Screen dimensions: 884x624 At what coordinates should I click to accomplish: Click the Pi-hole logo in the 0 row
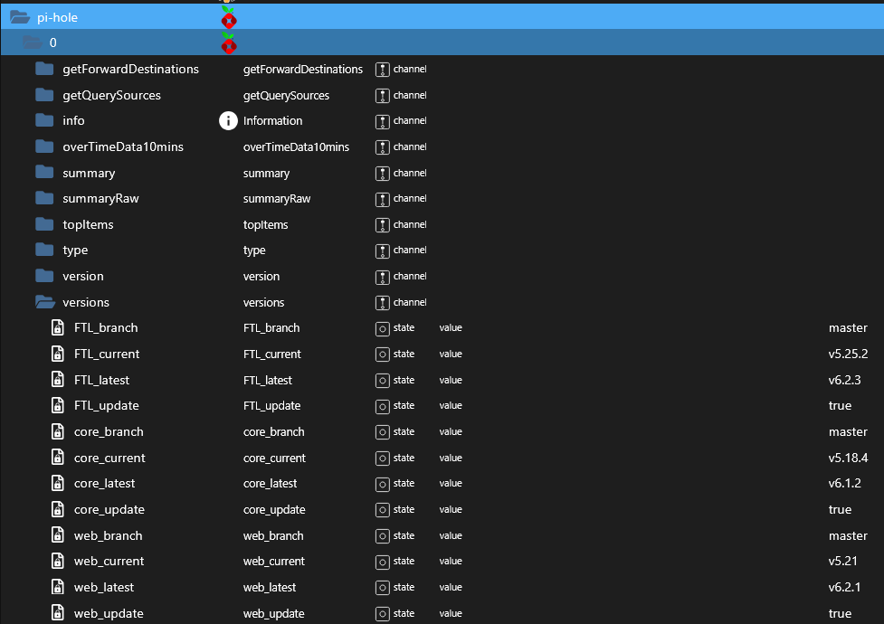click(228, 43)
